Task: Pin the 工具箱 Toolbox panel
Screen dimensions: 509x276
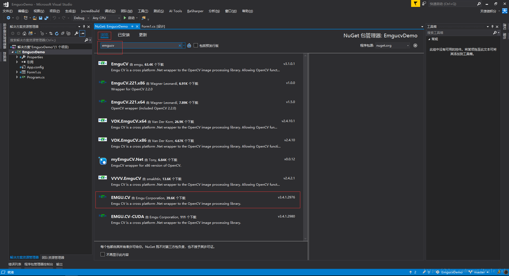Action: point(492,26)
